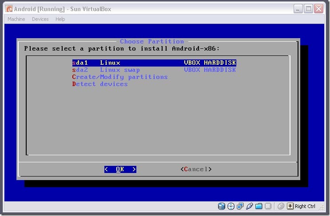
Task: Click the shared folders status icon
Action: tap(258, 206)
